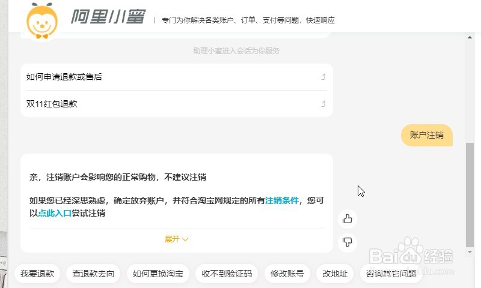This screenshot has width=481, height=288.
Task: Click the chat vertical scrollbar thumb
Action: 470,194
